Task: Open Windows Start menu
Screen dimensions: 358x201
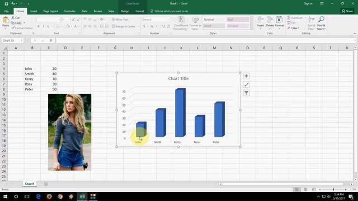Action: click(x=5, y=197)
